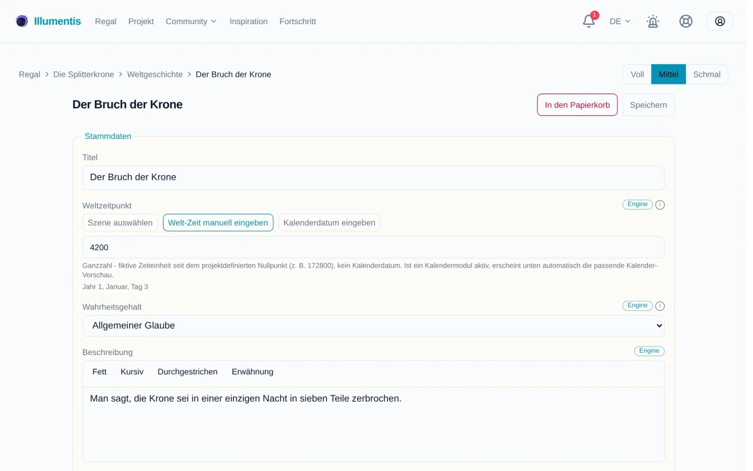Click the calendar preview 'Jahr 1, Januar, Tag 3'
This screenshot has width=753, height=471.
coord(115,287)
